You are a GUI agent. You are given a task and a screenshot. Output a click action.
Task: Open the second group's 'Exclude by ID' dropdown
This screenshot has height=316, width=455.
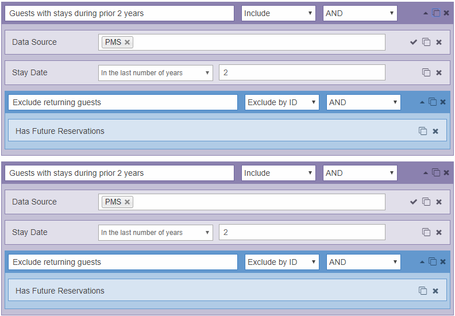click(x=282, y=262)
